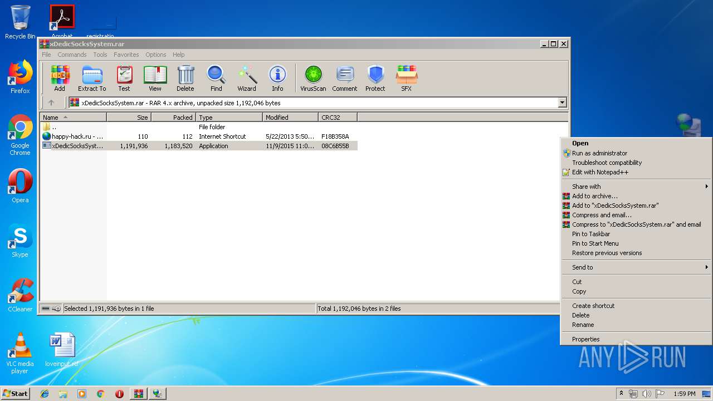The image size is (713, 401).
Task: Sort by the CRC32 column header
Action: tap(338, 118)
